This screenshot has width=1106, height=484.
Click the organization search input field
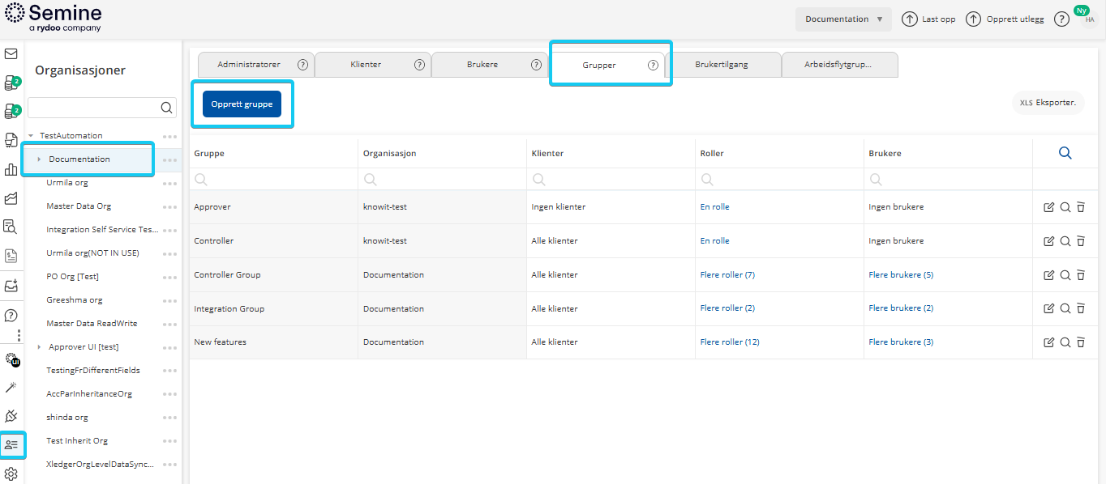point(93,108)
